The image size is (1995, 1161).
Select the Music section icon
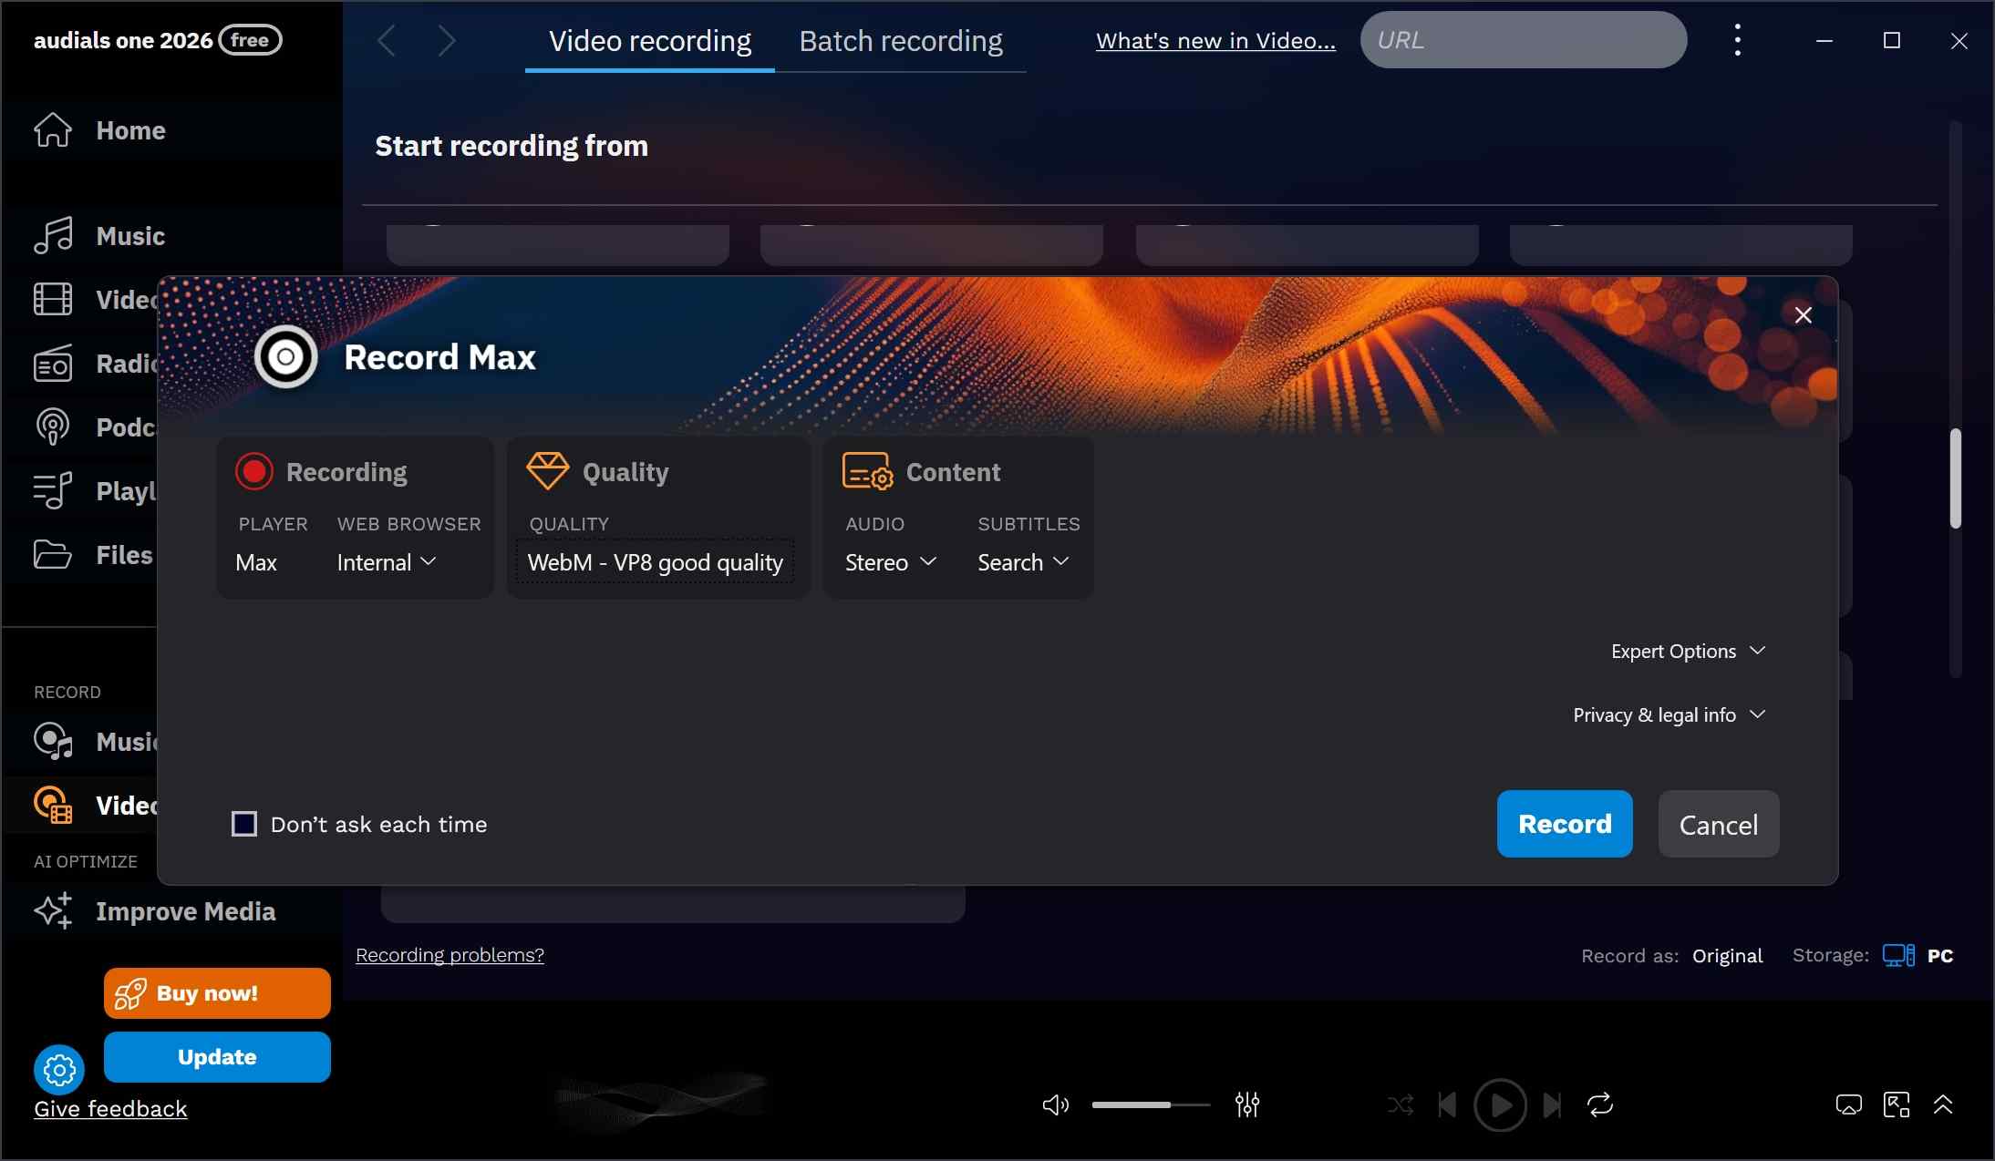(x=52, y=235)
